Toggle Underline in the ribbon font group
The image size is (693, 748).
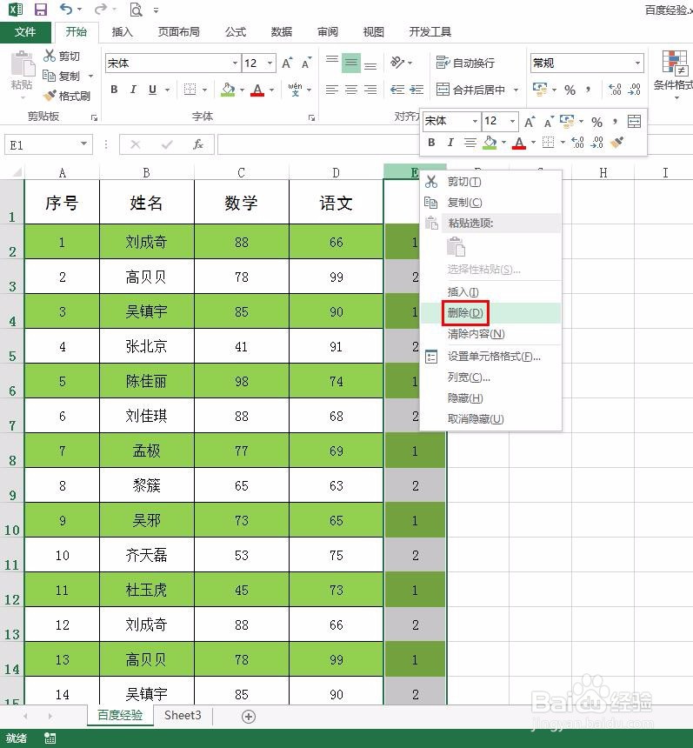[152, 90]
